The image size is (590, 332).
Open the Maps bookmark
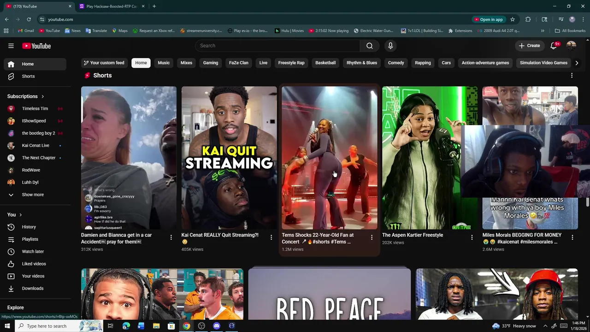click(x=119, y=30)
